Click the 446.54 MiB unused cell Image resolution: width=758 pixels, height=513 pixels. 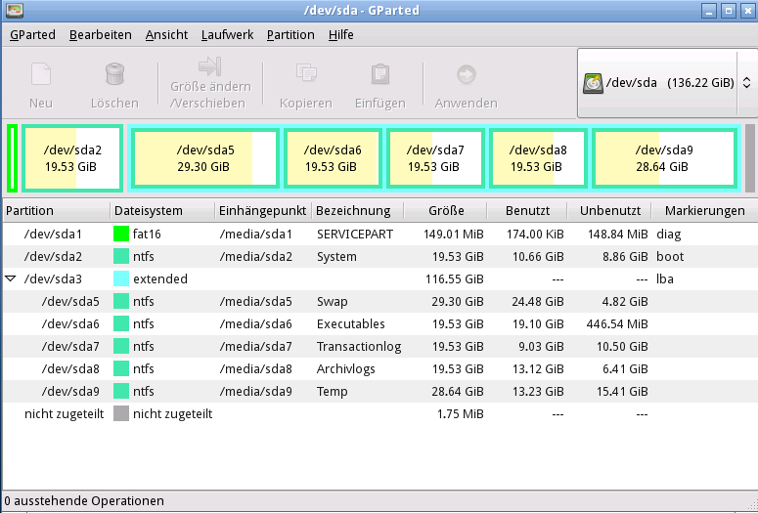[617, 323]
